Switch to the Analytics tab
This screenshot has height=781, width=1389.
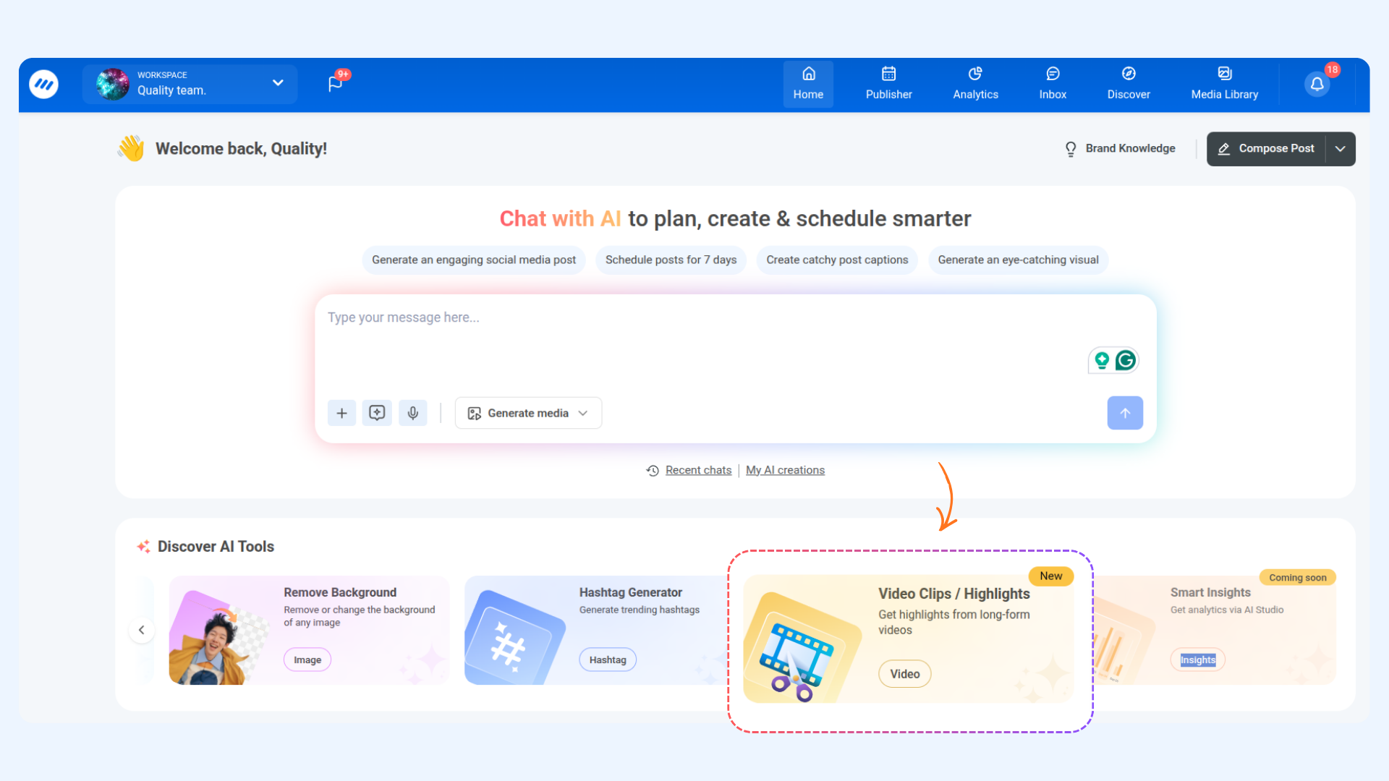(975, 84)
